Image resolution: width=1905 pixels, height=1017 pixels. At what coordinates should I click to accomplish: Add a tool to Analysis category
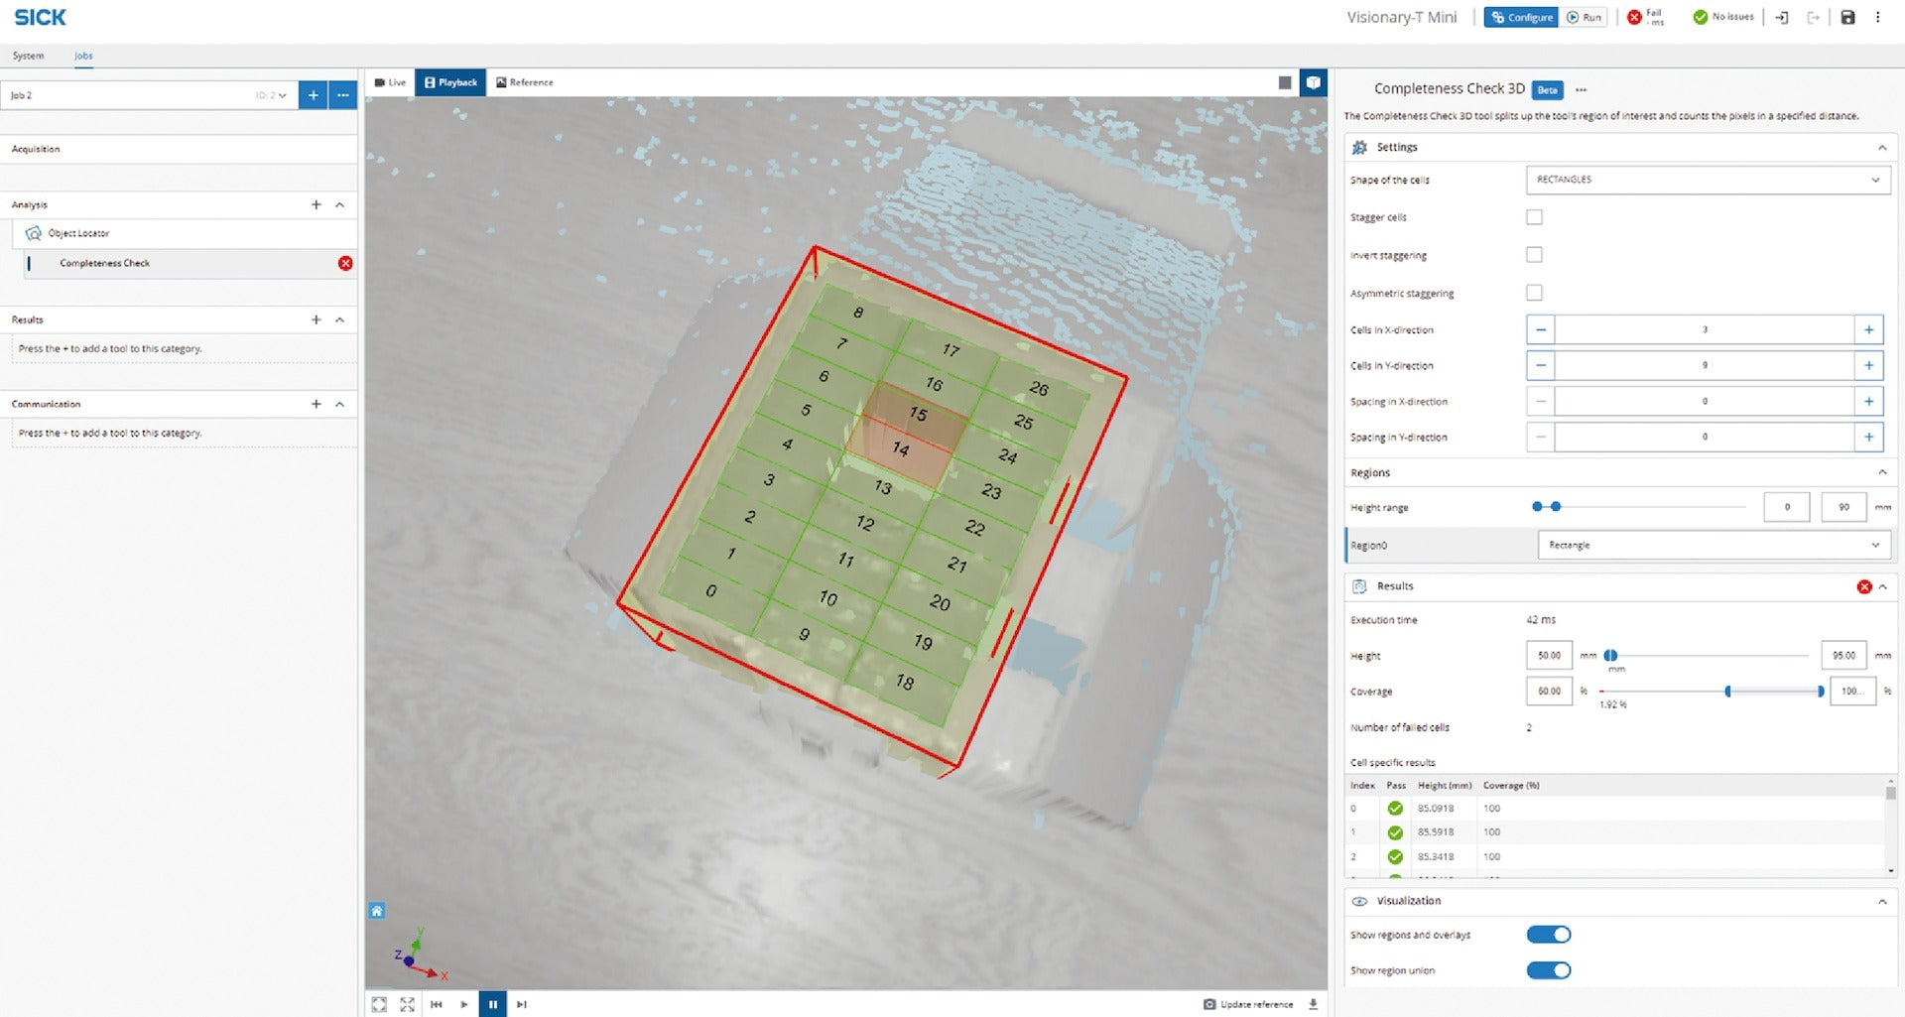click(x=317, y=204)
